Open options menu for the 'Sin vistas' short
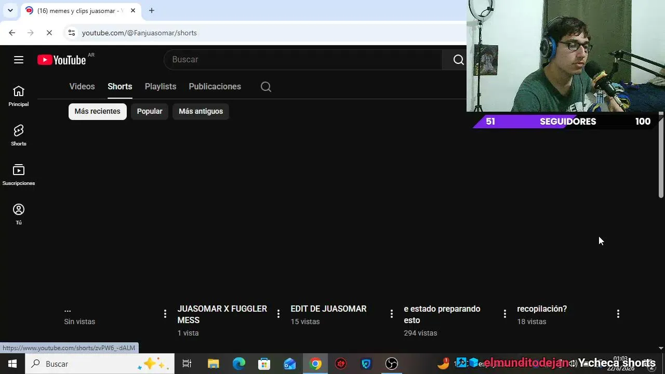 165,314
